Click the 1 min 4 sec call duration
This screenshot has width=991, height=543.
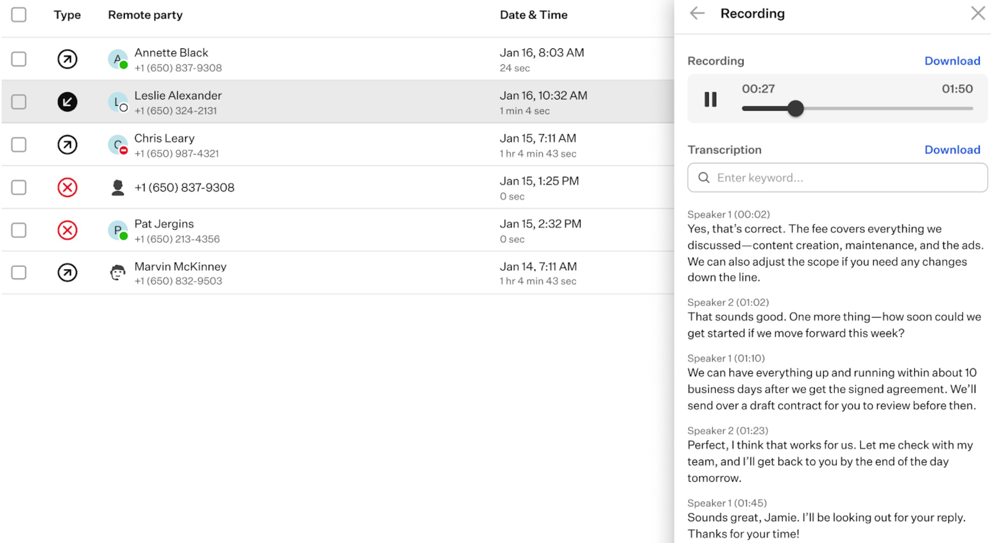tap(525, 111)
